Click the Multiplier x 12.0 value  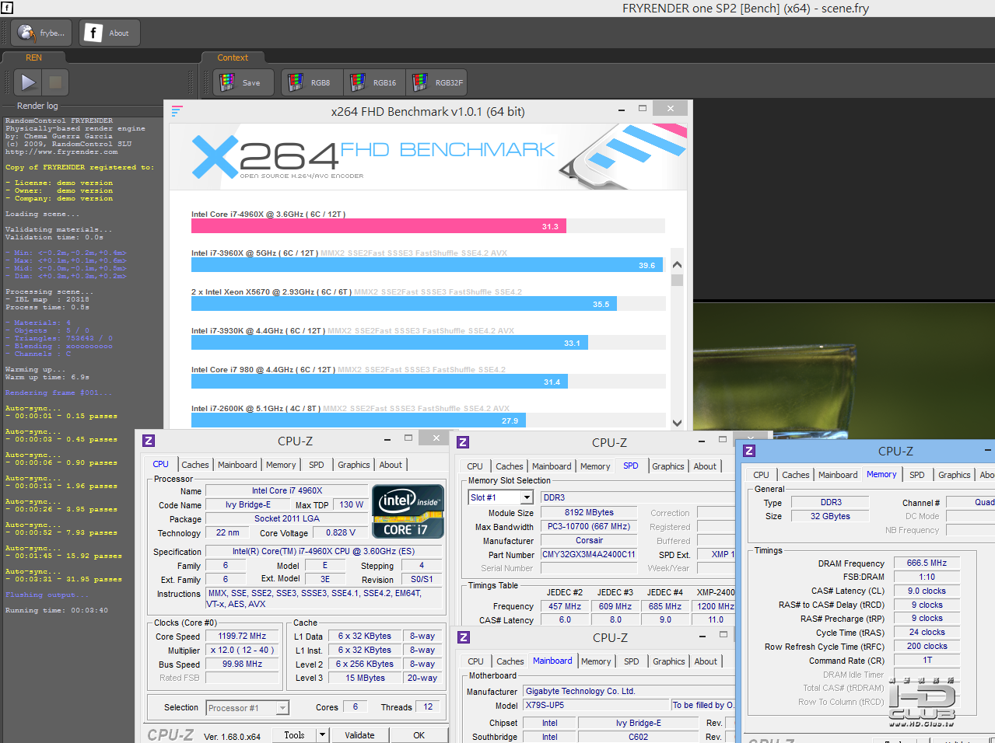pyautogui.click(x=242, y=650)
